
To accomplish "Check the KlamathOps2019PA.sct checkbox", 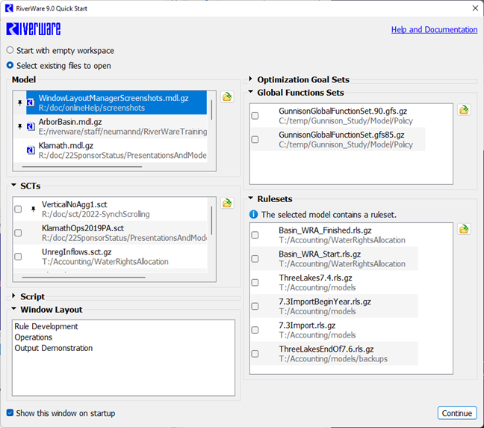I will tap(18, 233).
